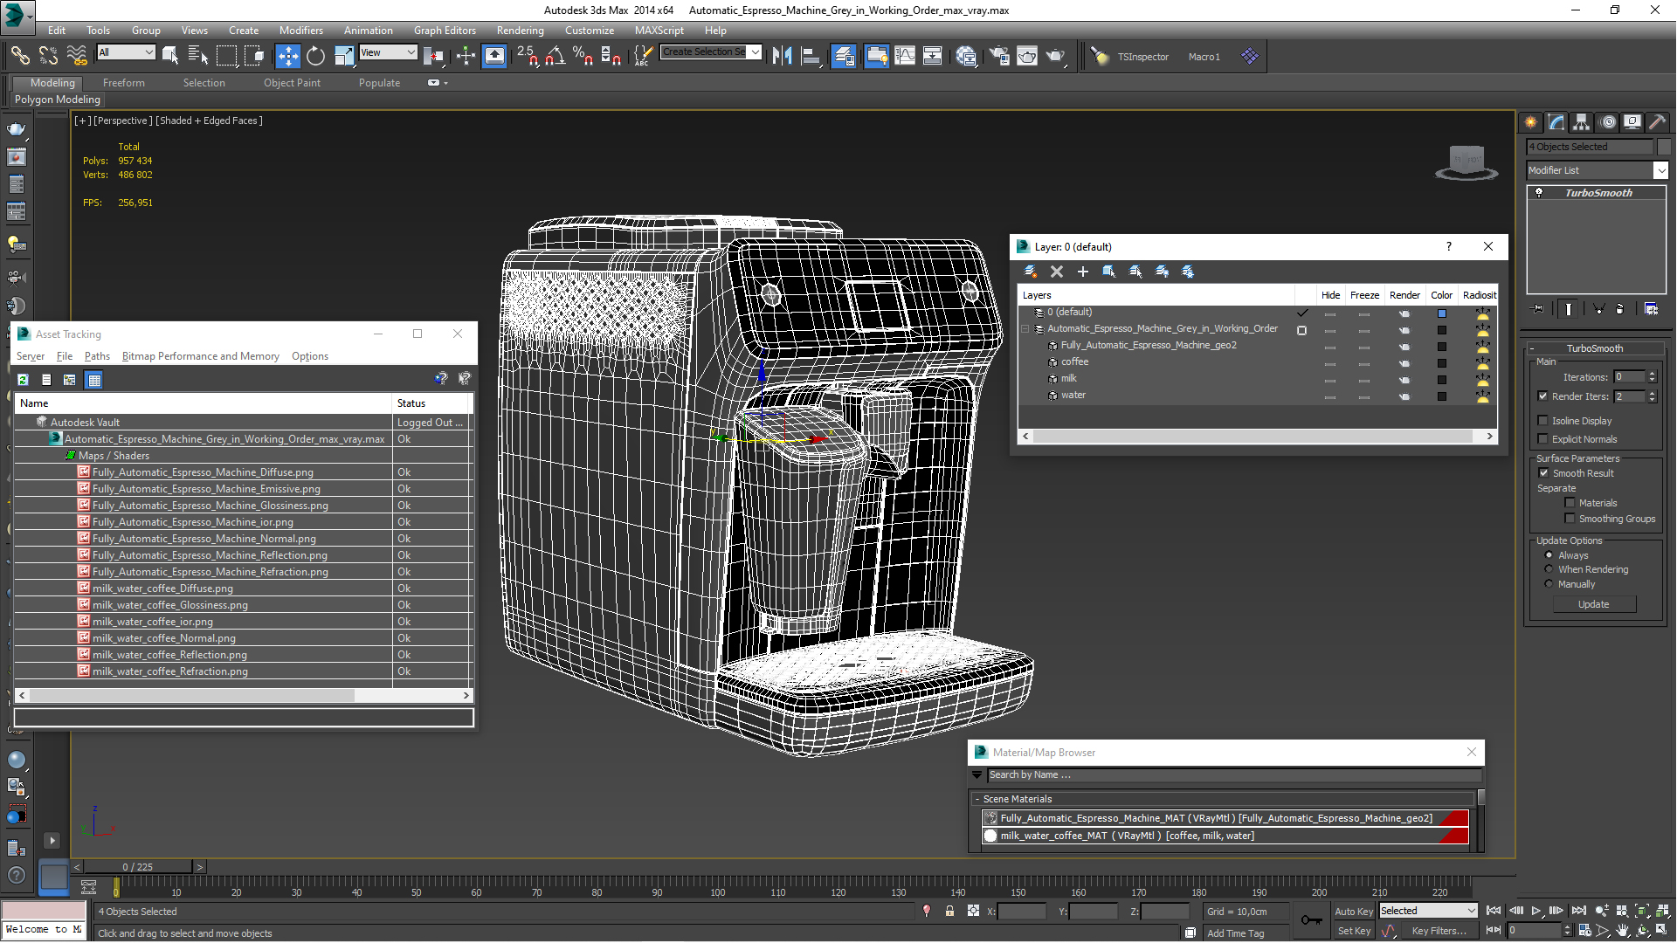The width and height of the screenshot is (1677, 943).
Task: Click the time slider 0 / 225
Action: (138, 867)
